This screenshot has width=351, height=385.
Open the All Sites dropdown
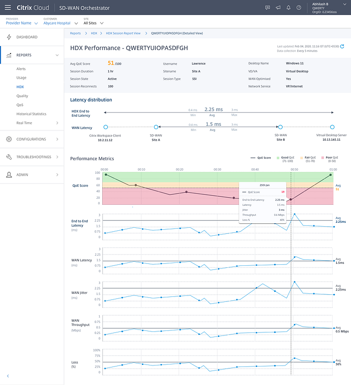pos(93,23)
